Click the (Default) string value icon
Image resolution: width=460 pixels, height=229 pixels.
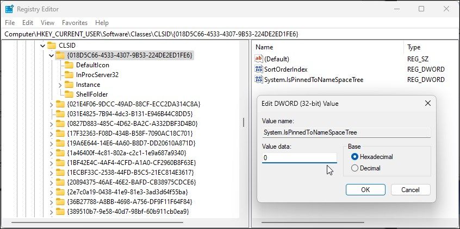pyautogui.click(x=259, y=59)
